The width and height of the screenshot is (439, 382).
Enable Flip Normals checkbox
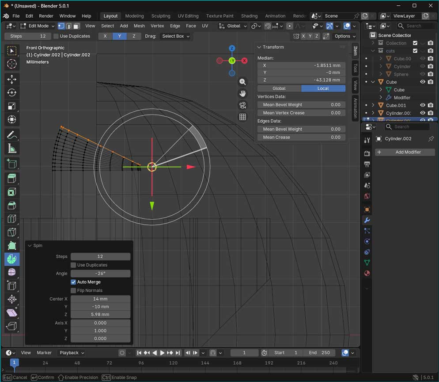[73, 290]
